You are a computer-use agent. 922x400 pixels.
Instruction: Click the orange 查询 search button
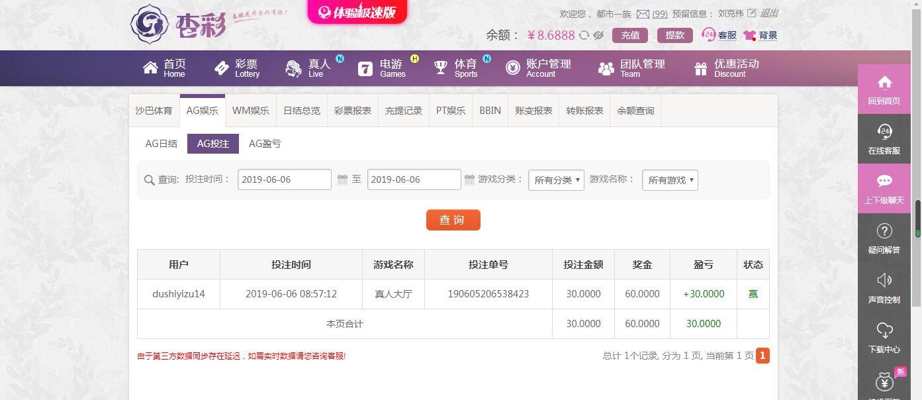(x=453, y=220)
